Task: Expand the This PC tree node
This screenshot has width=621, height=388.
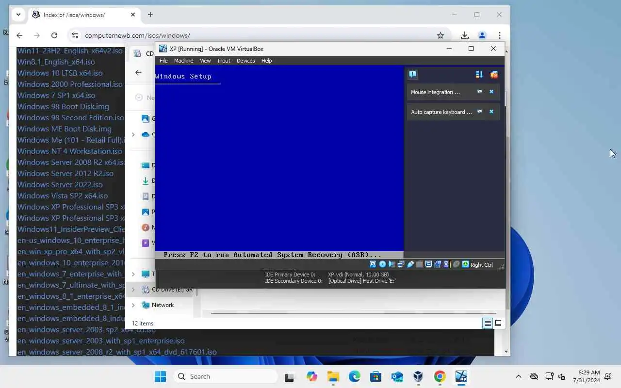Action: [133, 274]
